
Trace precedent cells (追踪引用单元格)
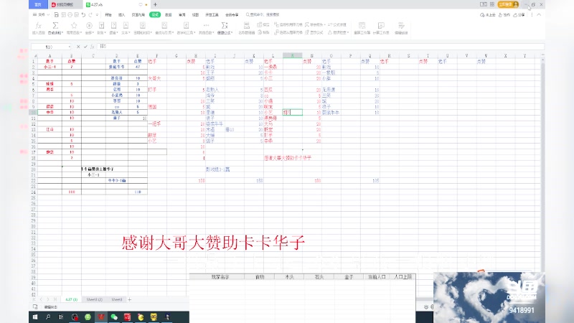pos(288,24)
